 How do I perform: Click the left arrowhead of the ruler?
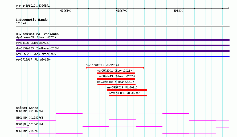pyautogui.click(x=17, y=8)
